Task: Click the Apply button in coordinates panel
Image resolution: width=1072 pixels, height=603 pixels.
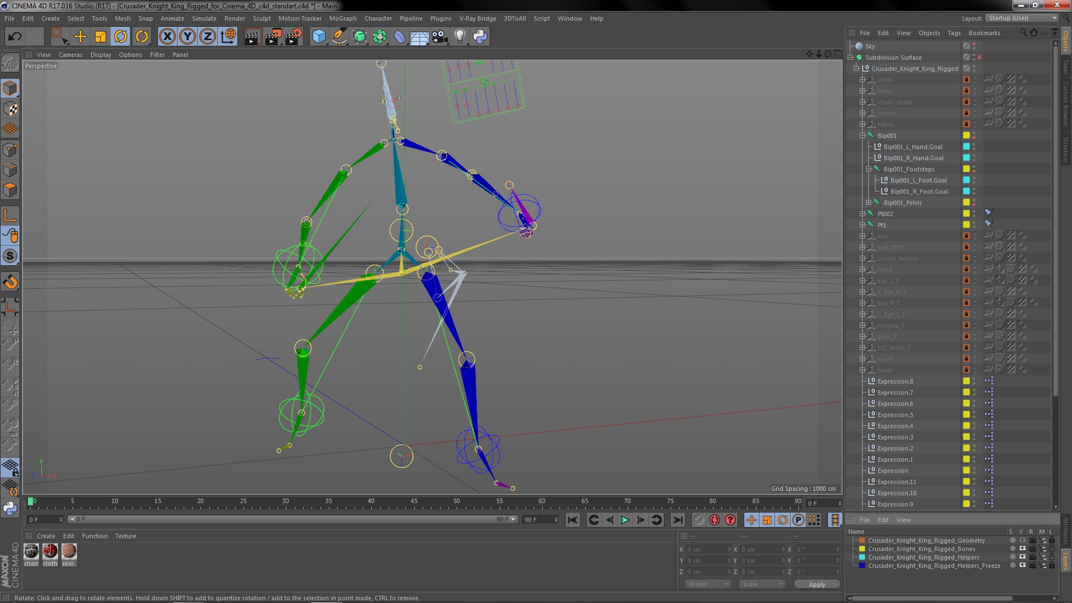Action: click(x=816, y=584)
